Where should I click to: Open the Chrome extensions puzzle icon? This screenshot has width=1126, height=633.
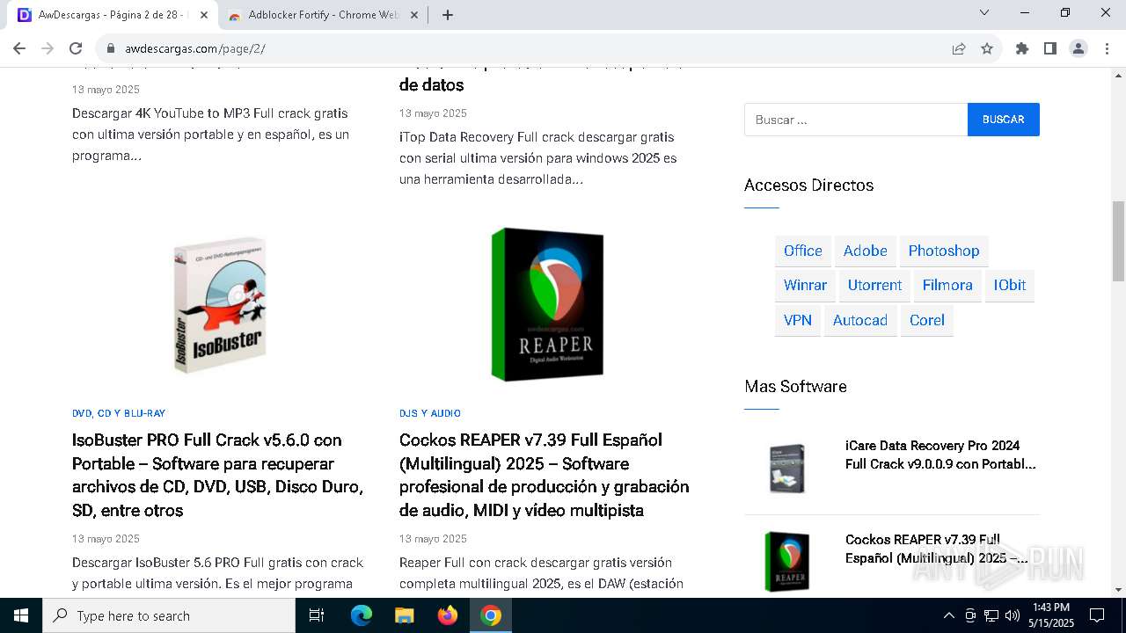1022,48
